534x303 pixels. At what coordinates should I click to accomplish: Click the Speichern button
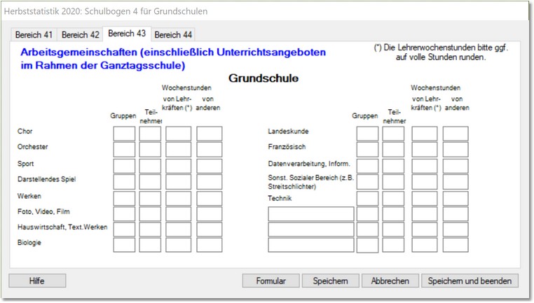330,281
